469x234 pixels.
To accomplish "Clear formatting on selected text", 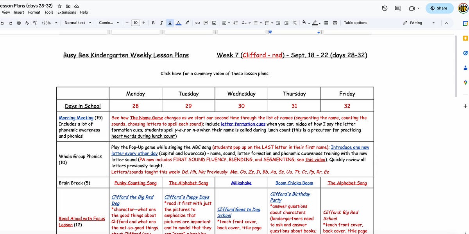I will click(x=294, y=23).
